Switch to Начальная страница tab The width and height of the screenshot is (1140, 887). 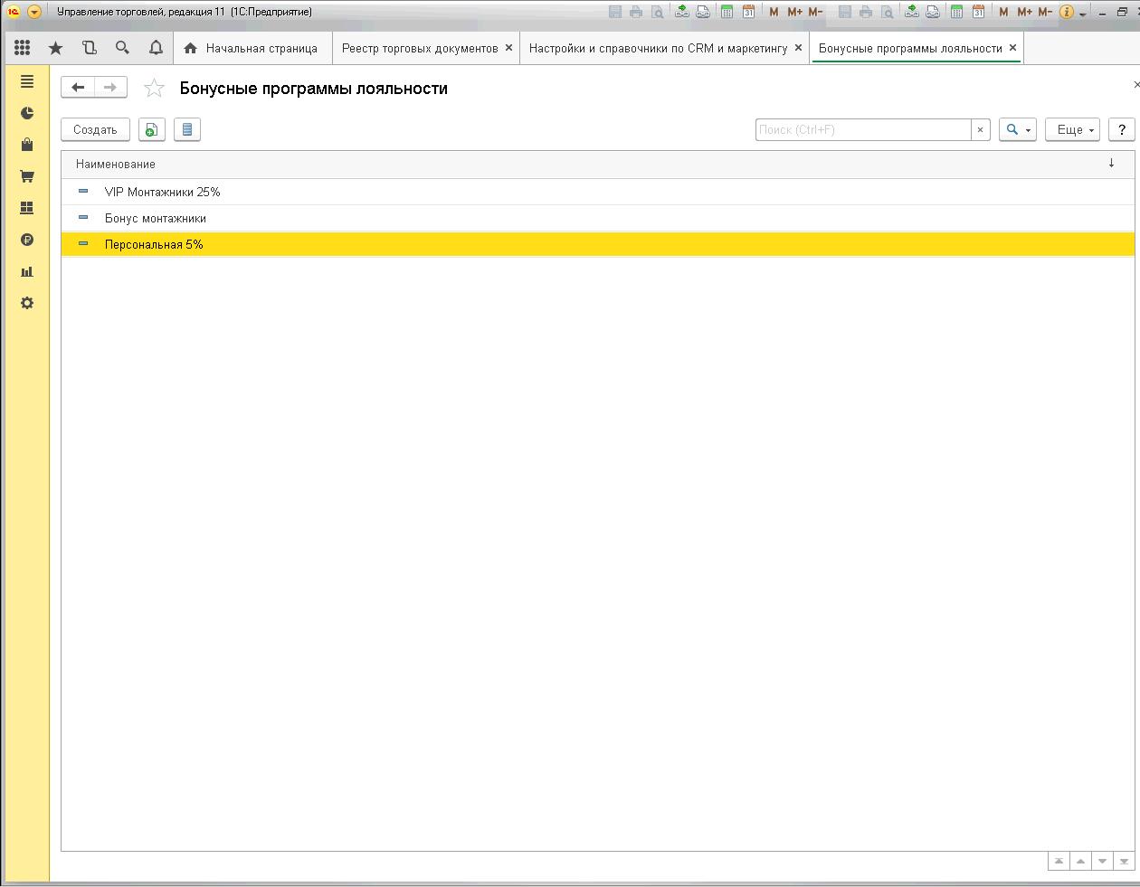tap(261, 48)
